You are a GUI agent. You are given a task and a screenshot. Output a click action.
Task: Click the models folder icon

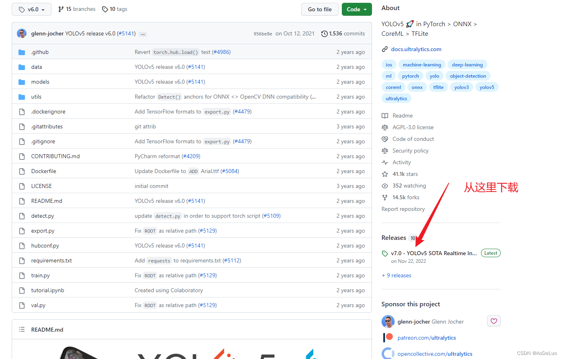click(22, 82)
